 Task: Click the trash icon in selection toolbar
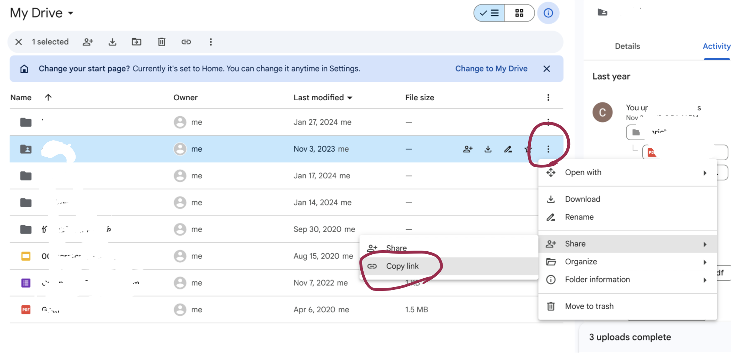(x=162, y=42)
